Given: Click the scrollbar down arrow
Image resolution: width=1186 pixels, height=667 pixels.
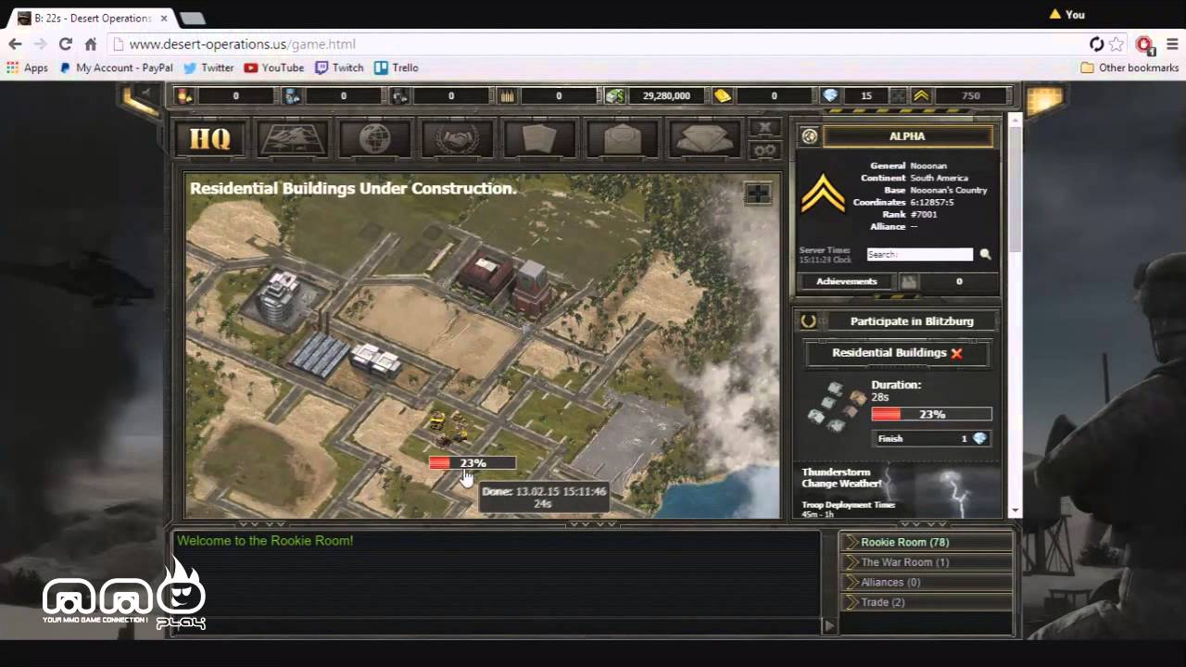Looking at the screenshot, I should coord(1015,510).
